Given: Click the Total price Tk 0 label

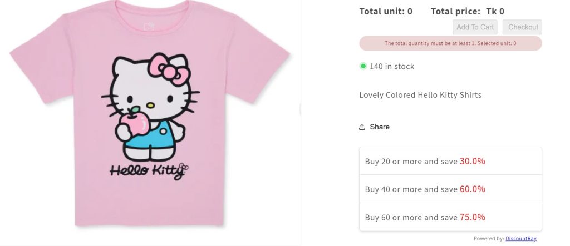Looking at the screenshot, I should (468, 11).
